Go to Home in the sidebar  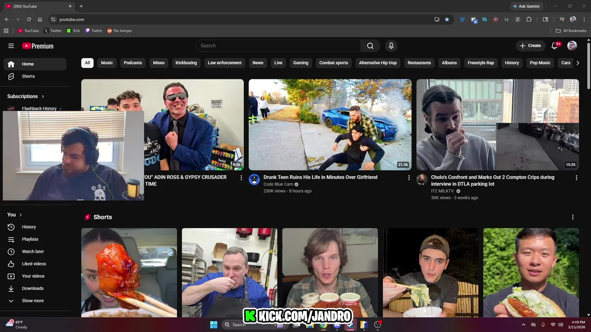(35, 64)
